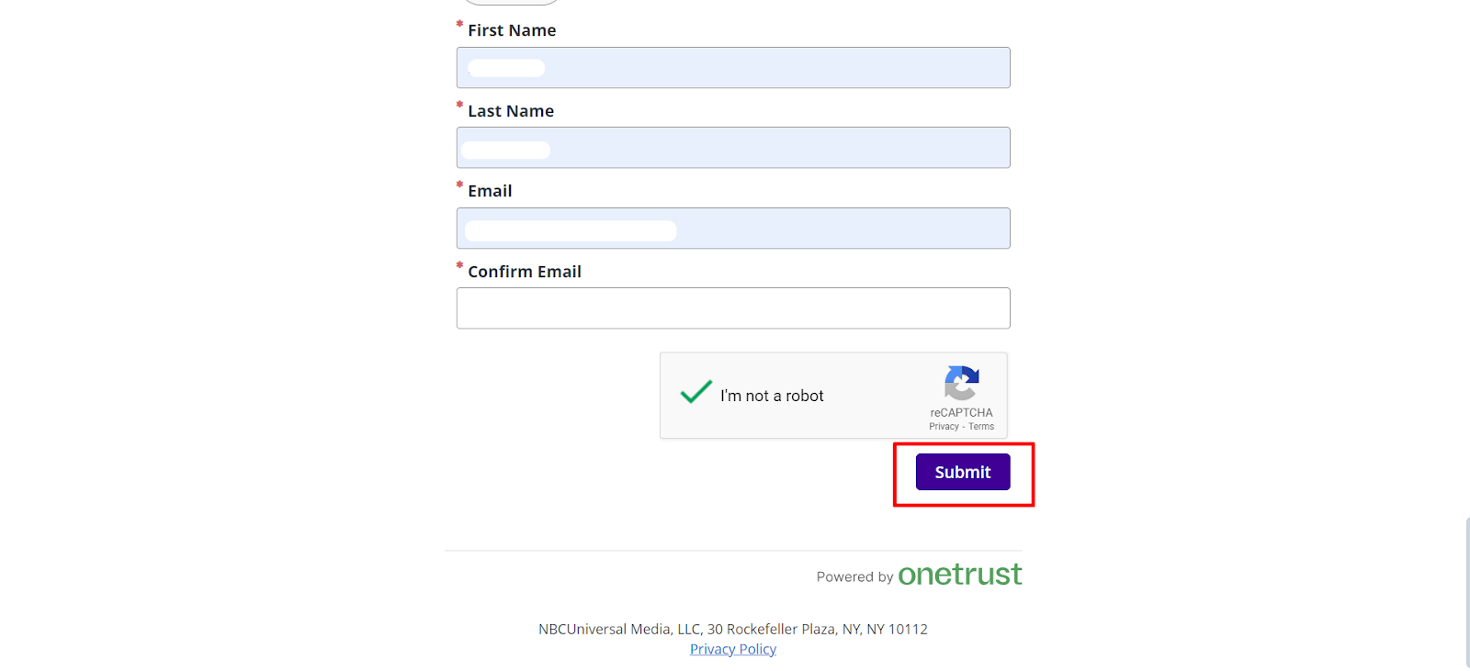Image resolution: width=1470 pixels, height=671 pixels.
Task: Open the Privacy Policy link at bottom
Action: click(x=733, y=649)
